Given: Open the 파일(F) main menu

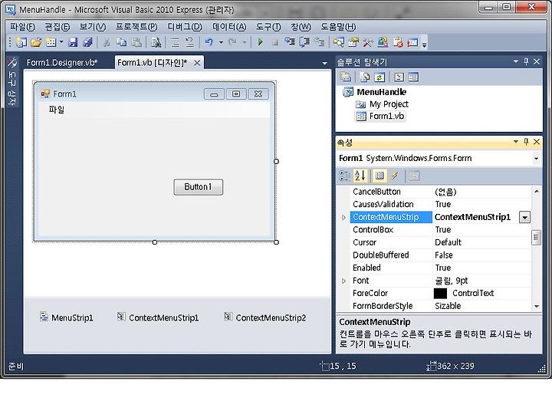Looking at the screenshot, I should [22, 27].
